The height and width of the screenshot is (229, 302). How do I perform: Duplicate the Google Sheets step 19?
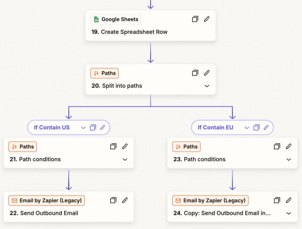tap(195, 19)
